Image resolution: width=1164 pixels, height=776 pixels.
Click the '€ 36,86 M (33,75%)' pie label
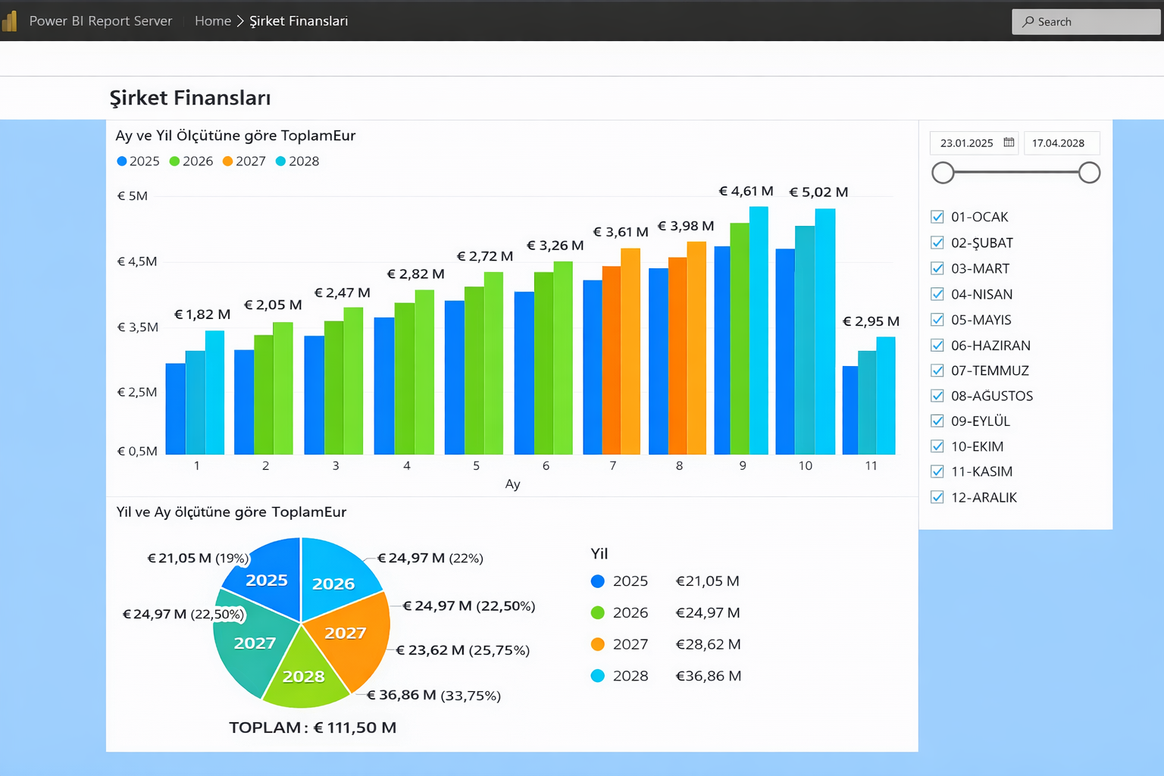coord(433,696)
